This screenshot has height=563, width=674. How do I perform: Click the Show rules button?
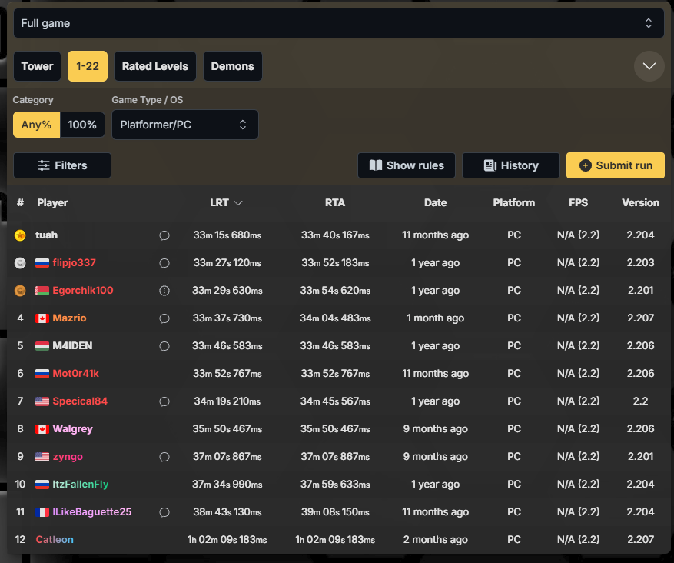tap(407, 165)
